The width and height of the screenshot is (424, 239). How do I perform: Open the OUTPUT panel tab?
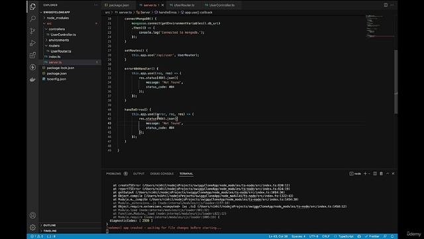[138, 174]
